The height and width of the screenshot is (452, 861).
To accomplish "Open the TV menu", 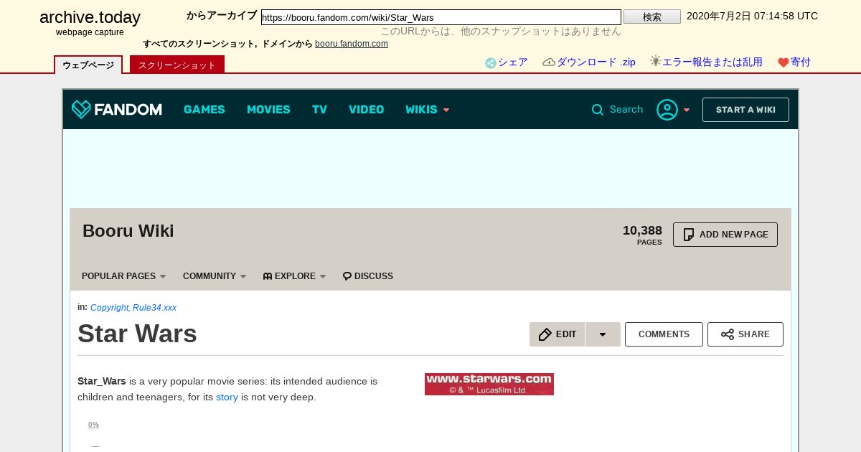I will 319,110.
